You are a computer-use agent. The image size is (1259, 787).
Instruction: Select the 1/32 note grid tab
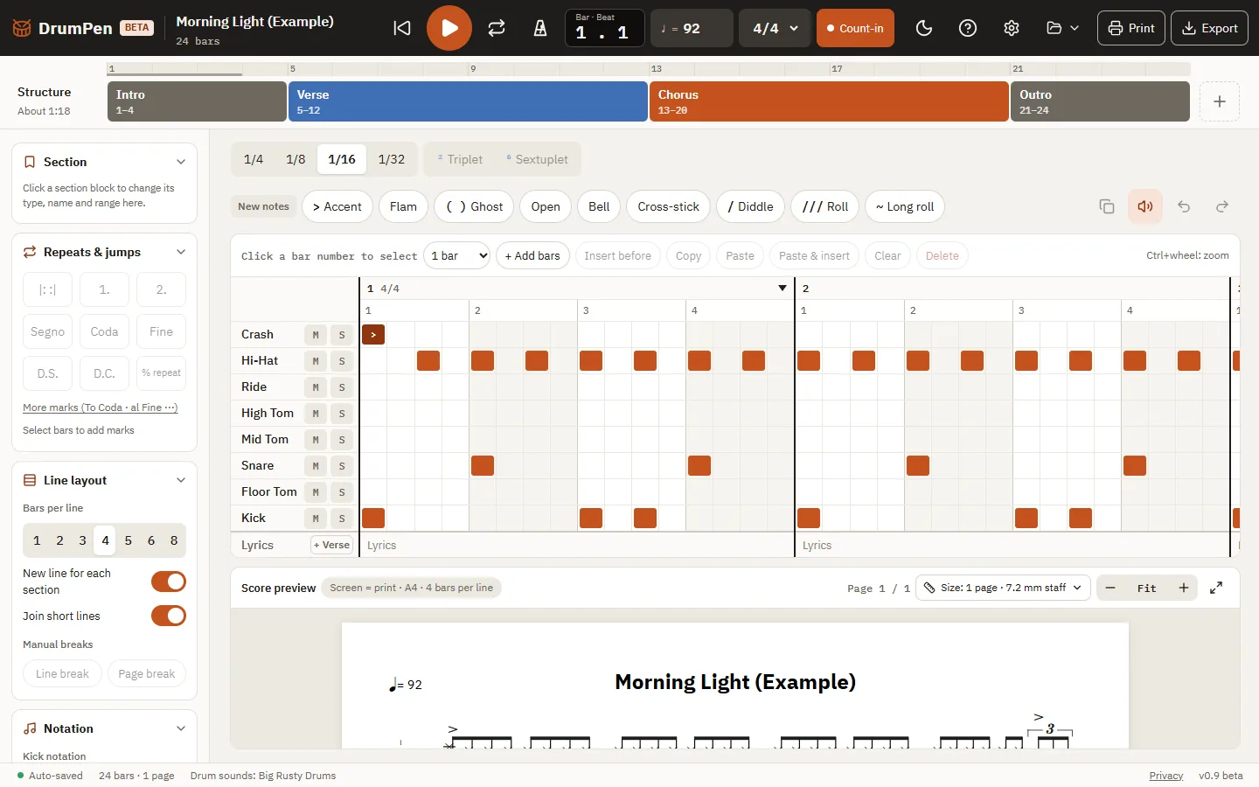click(x=392, y=159)
